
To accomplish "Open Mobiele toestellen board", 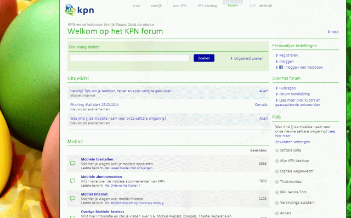I will click(97, 159).
